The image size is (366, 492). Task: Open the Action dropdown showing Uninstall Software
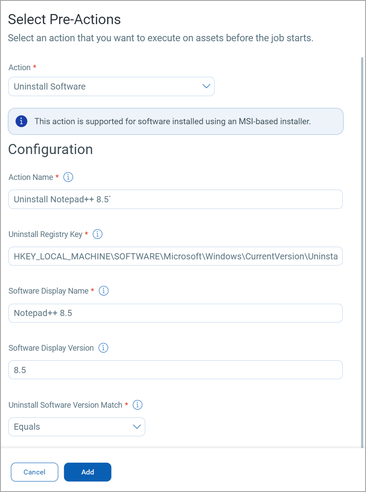click(105, 86)
